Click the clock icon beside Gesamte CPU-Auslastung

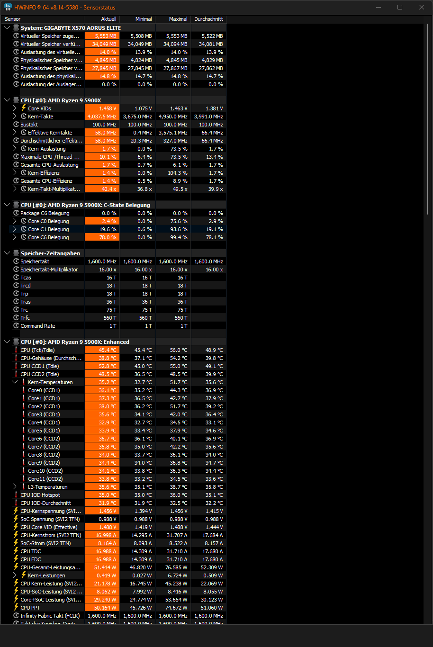(x=16, y=165)
